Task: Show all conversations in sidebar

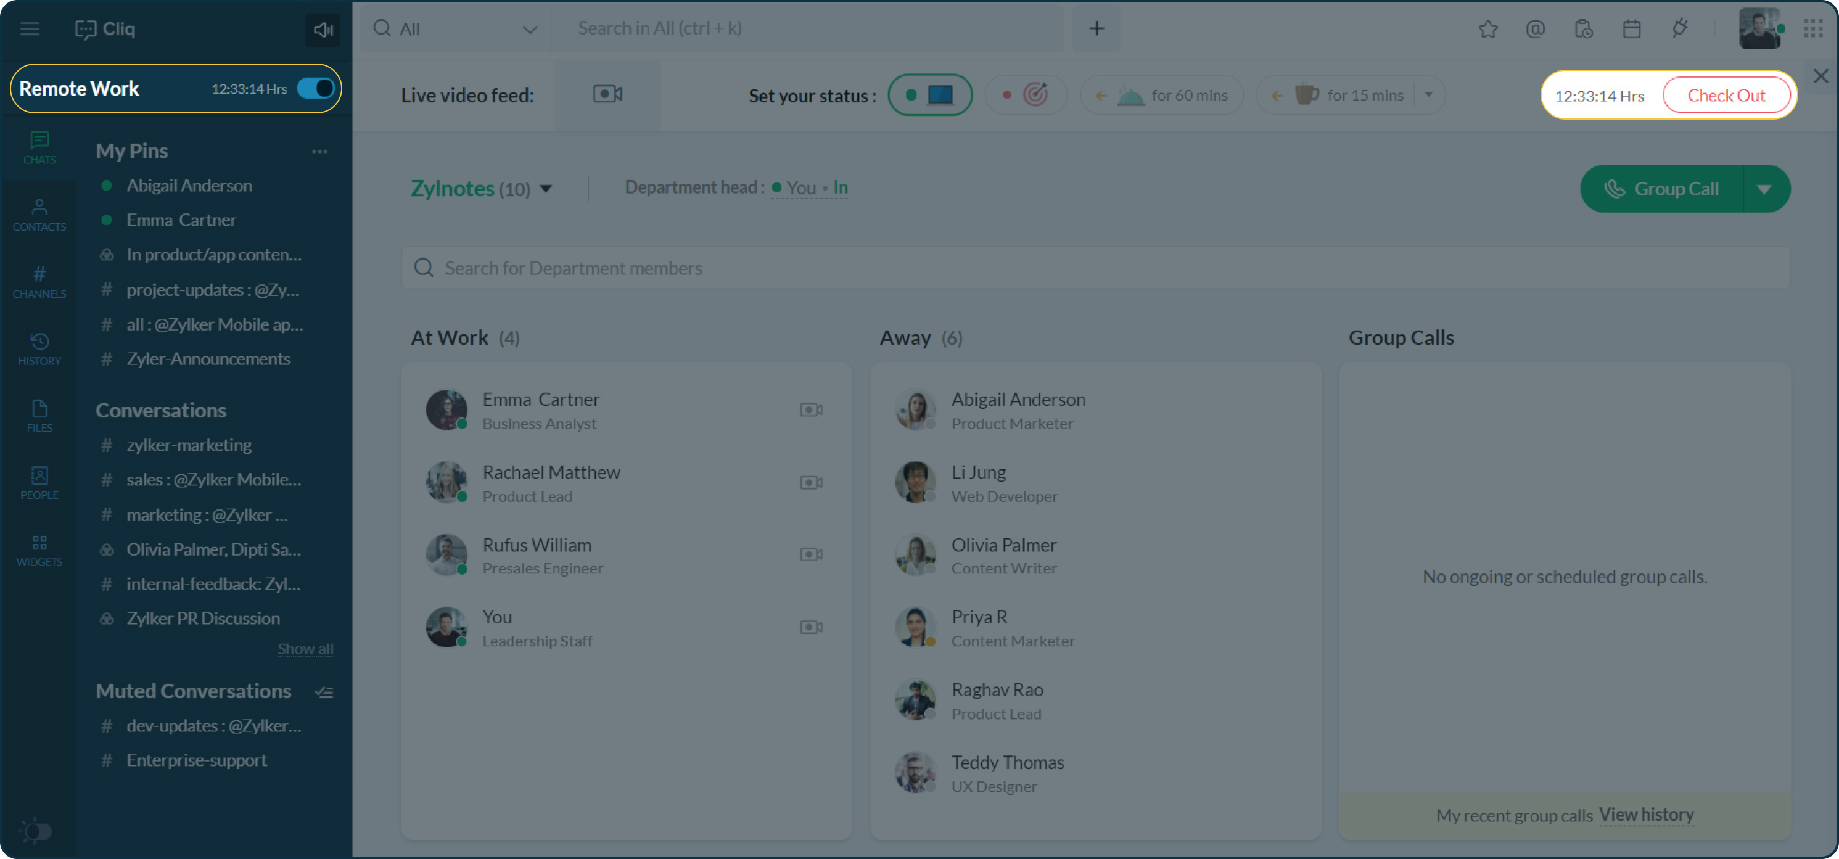Action: point(305,647)
